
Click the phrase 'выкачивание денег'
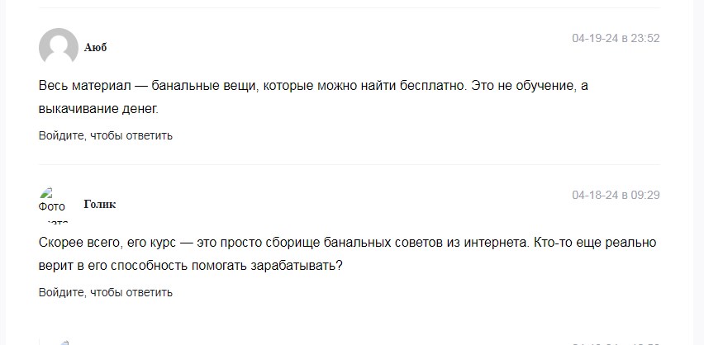coord(98,108)
